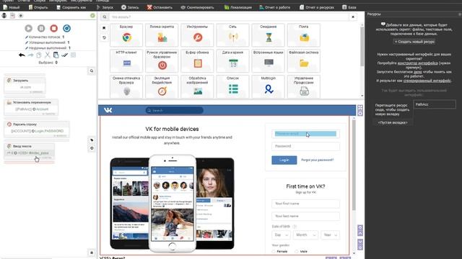Close the action search with X button
The height and width of the screenshot is (259, 462).
(353, 17)
